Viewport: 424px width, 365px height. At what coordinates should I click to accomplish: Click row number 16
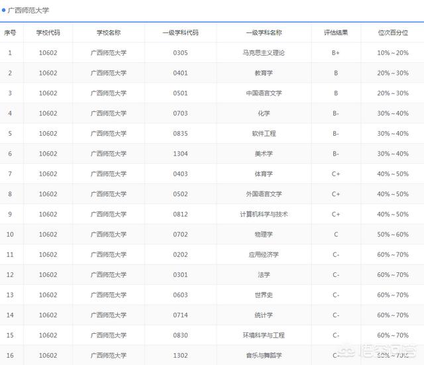[x=10, y=356]
